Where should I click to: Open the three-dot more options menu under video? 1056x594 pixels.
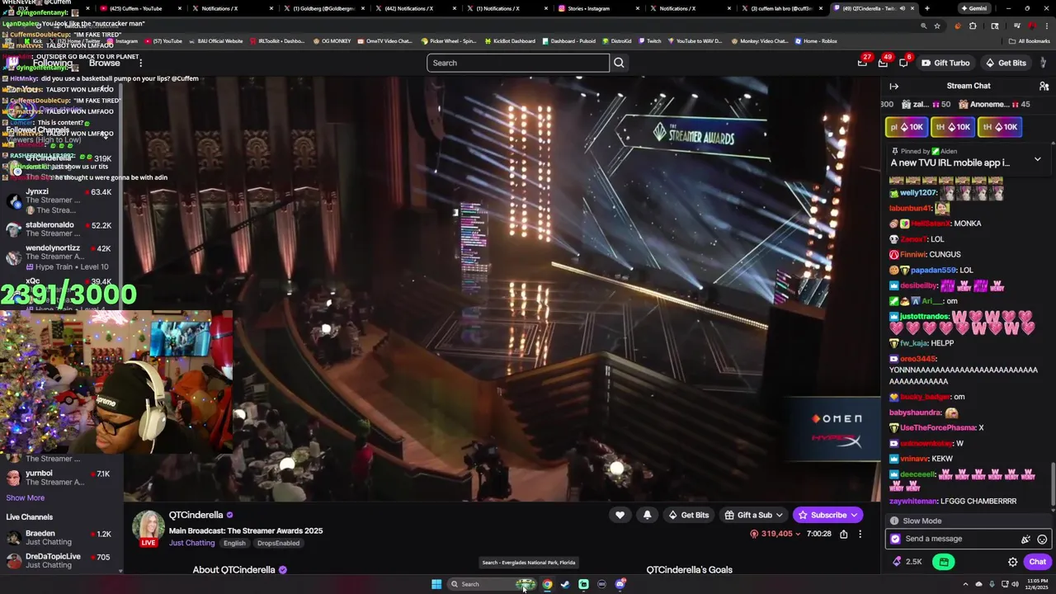tap(860, 534)
